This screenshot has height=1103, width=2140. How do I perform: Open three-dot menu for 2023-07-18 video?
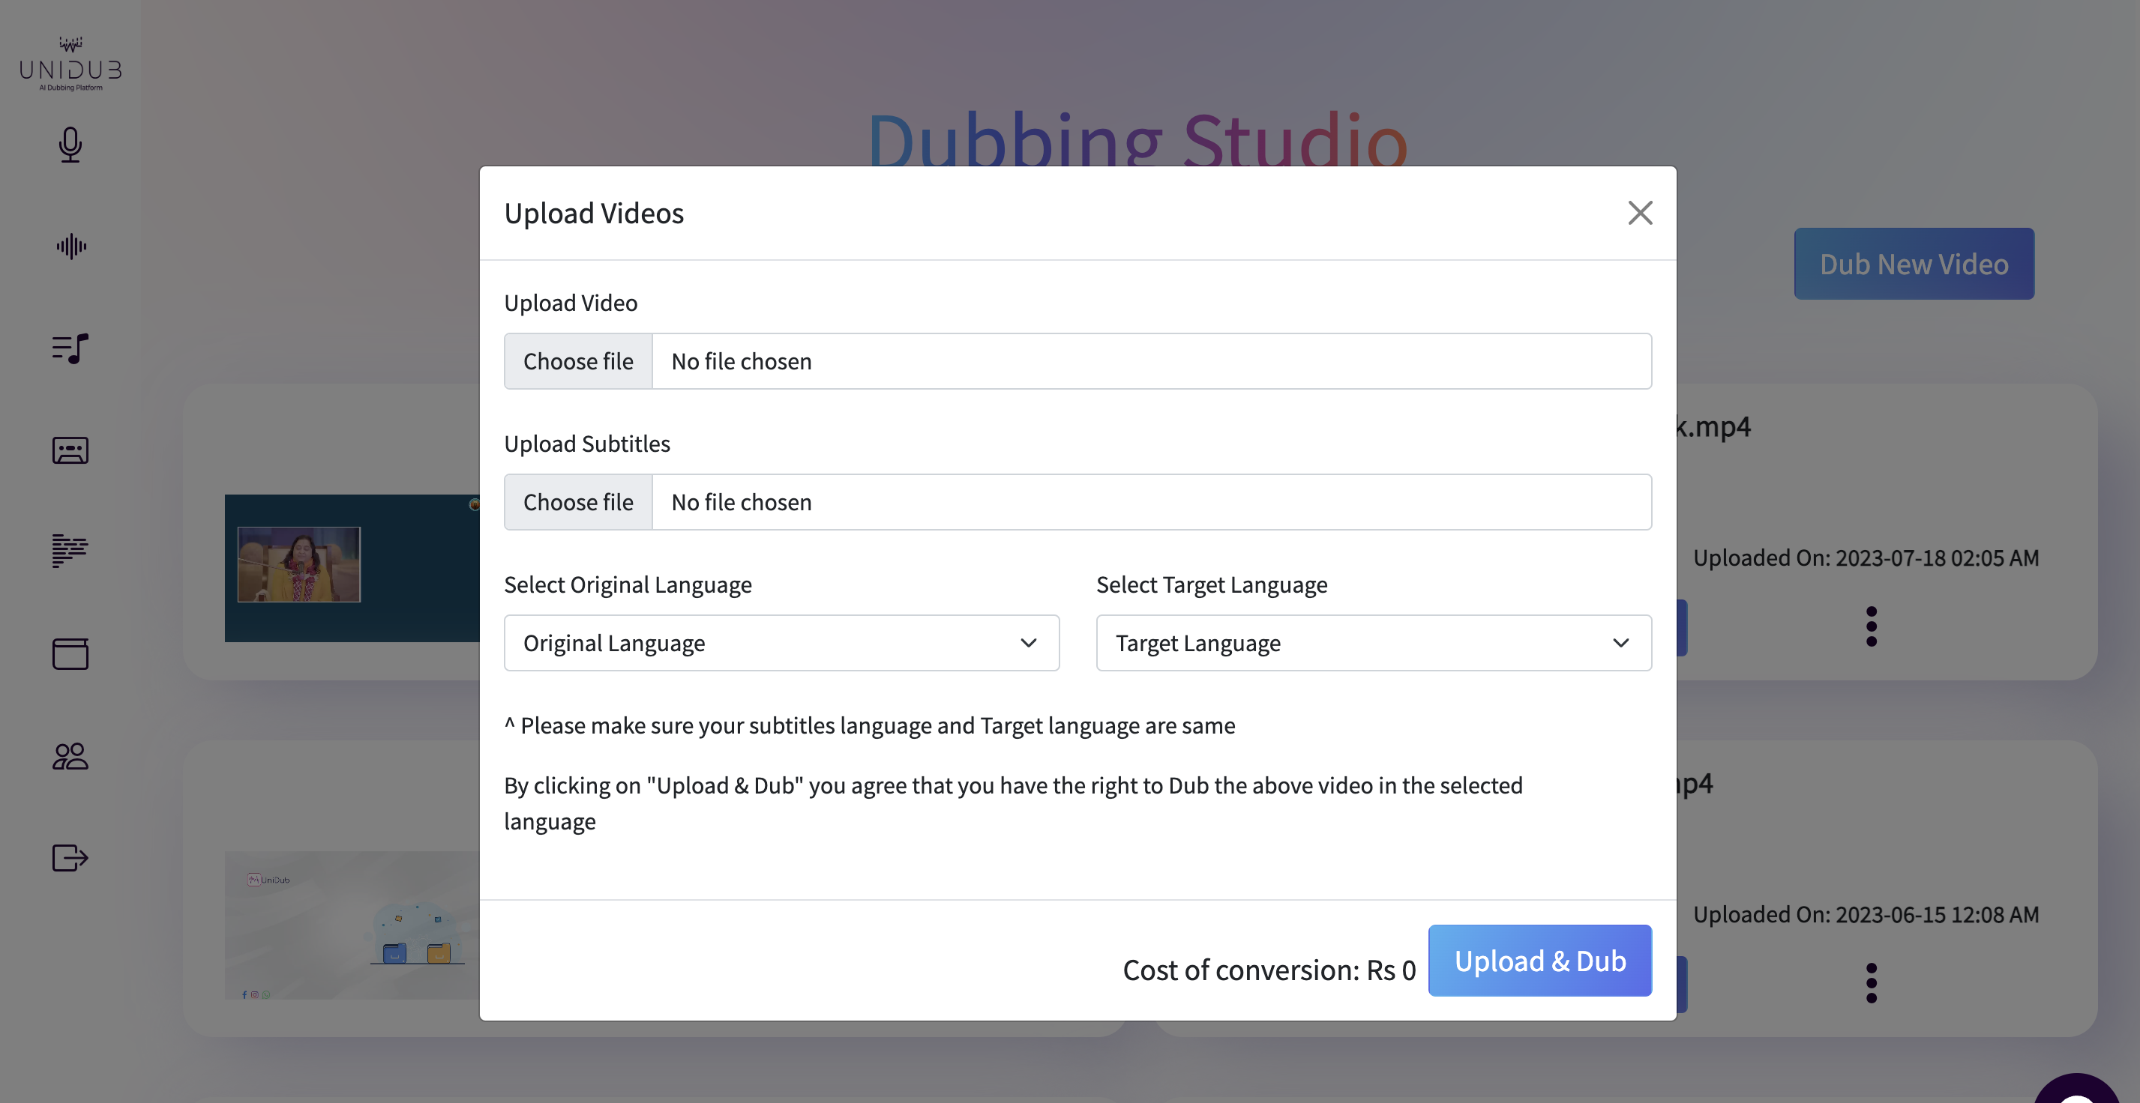(x=1871, y=626)
